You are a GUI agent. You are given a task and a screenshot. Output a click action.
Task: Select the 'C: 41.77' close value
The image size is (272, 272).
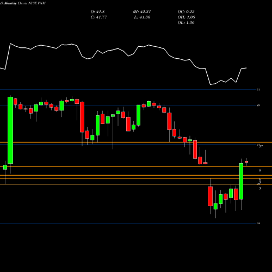(98, 17)
